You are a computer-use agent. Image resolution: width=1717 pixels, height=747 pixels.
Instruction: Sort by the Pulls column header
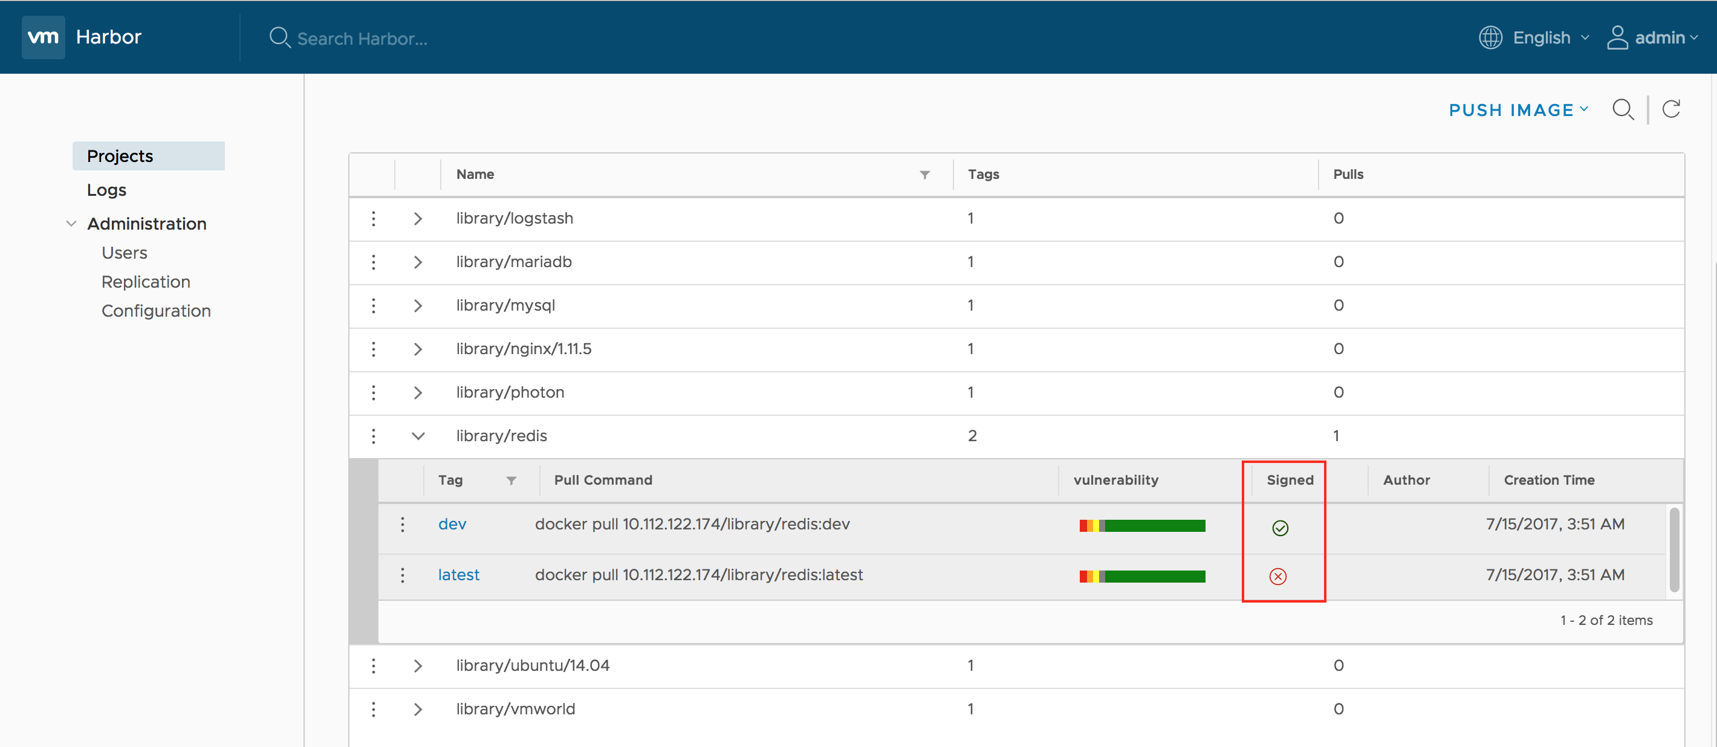[x=1348, y=175]
